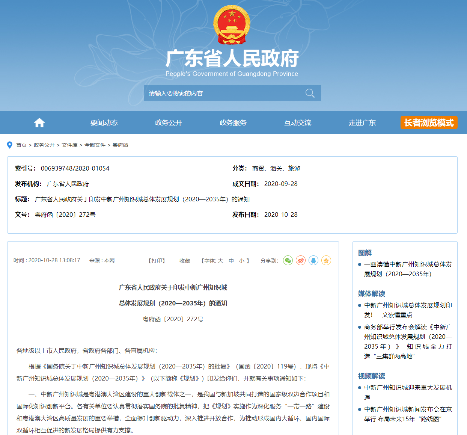Click the search magnifier icon

point(310,93)
